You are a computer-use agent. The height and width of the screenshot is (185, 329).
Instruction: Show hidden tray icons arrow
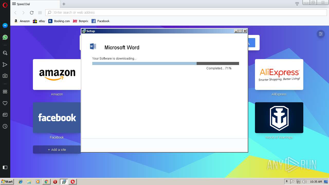click(x=287, y=182)
